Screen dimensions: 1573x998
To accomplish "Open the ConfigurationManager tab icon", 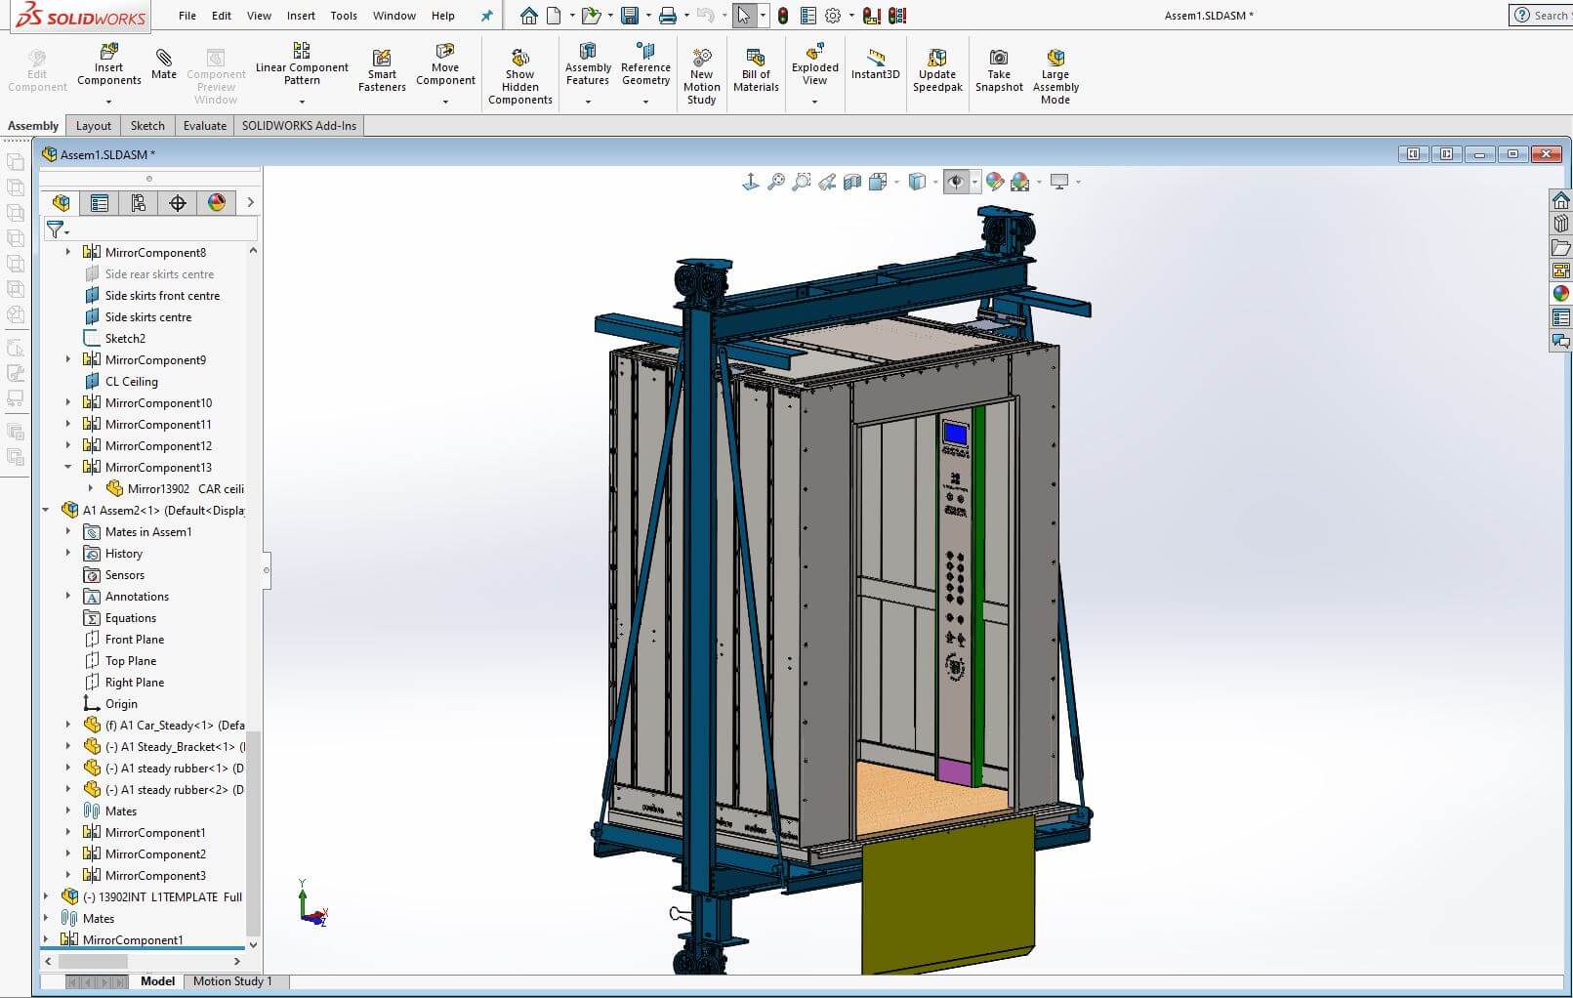I will (x=139, y=203).
